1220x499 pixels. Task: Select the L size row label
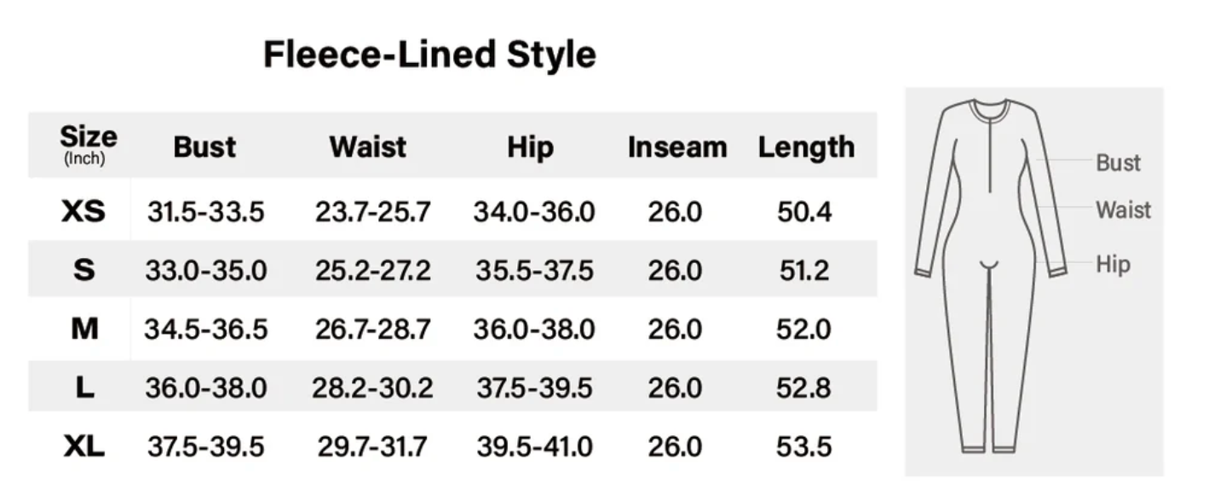pos(84,387)
